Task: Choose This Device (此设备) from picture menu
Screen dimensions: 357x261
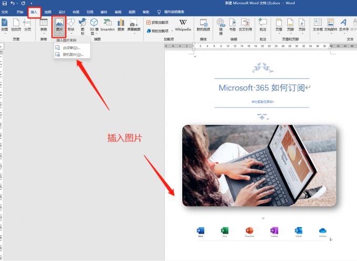Action: click(72, 48)
